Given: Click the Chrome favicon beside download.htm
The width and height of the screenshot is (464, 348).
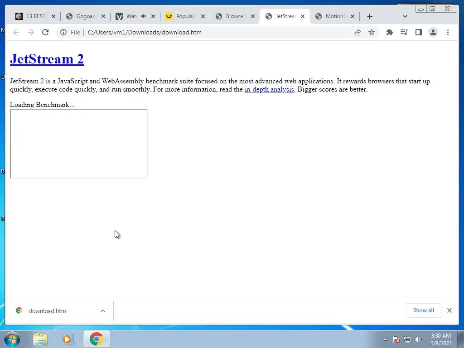Looking at the screenshot, I should [19, 310].
